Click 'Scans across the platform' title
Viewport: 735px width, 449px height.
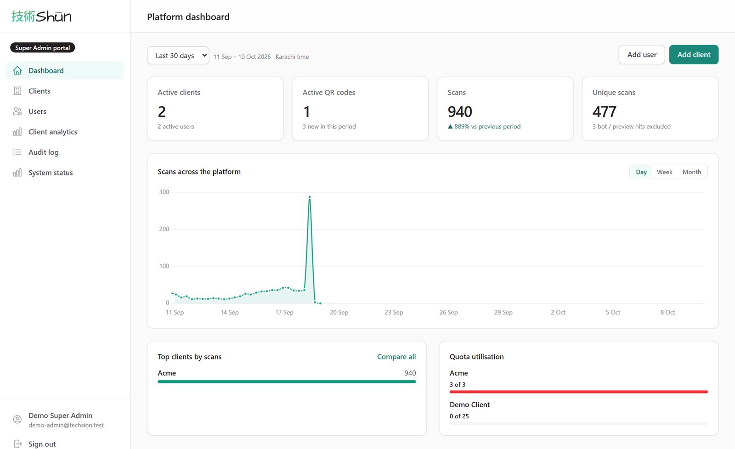(199, 172)
